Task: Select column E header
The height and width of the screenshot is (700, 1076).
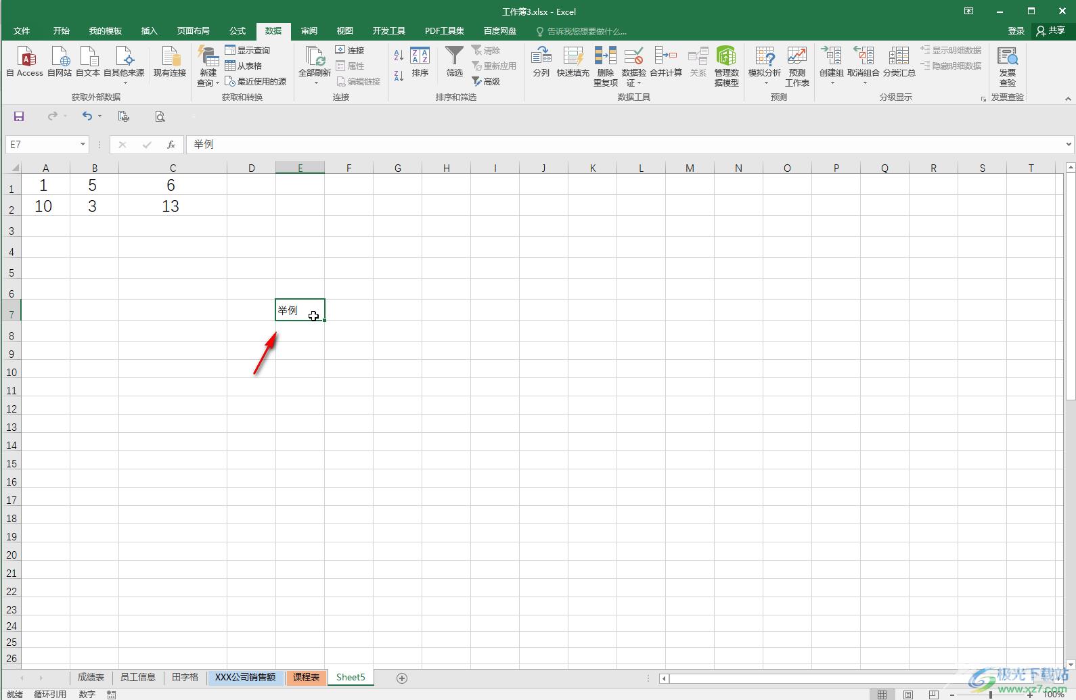Action: (300, 168)
